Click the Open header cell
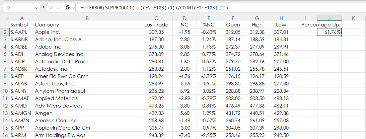 [233, 25]
